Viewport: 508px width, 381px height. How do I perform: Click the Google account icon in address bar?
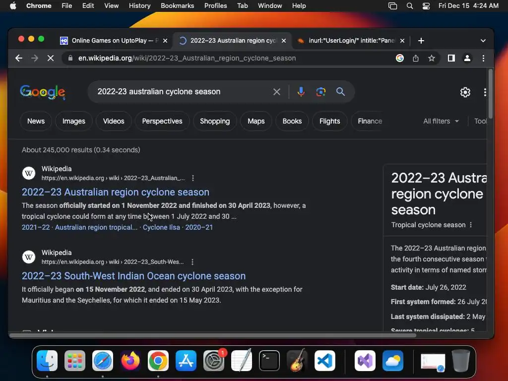coord(400,59)
